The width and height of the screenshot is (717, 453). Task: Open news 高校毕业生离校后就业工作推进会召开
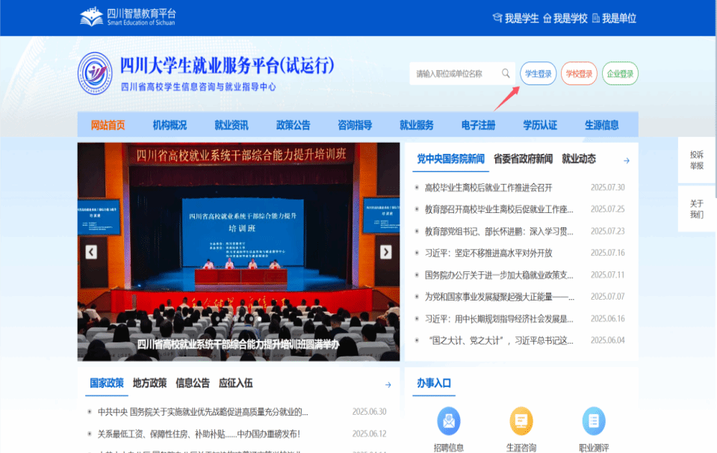click(x=488, y=188)
